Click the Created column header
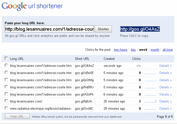 click(109, 59)
